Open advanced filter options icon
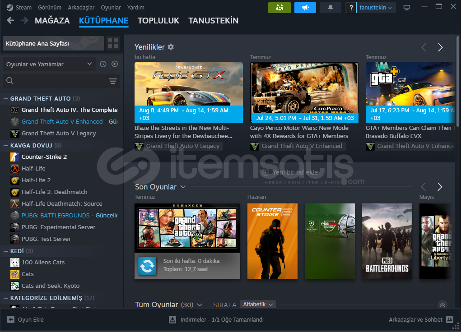 [x=113, y=81]
